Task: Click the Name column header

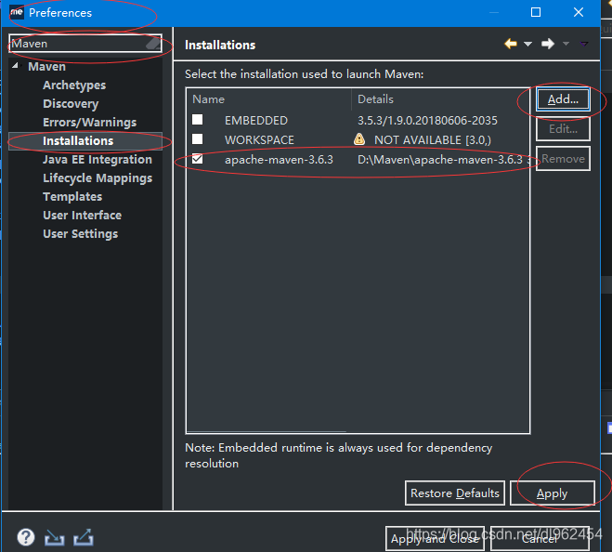Action: click(269, 99)
